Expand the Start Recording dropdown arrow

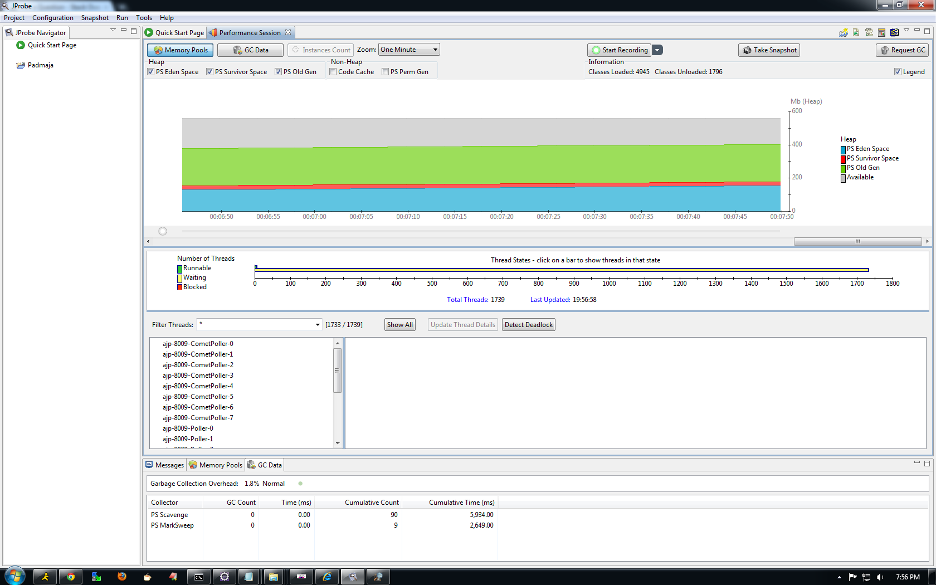point(657,50)
